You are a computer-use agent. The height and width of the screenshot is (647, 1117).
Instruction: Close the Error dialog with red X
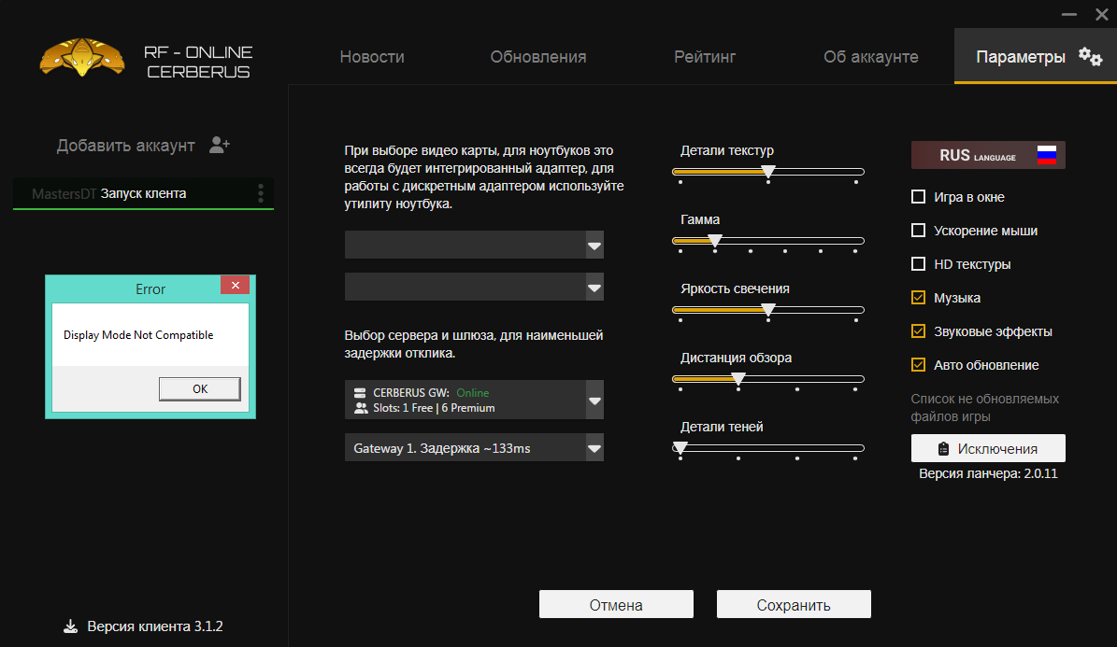tap(236, 286)
